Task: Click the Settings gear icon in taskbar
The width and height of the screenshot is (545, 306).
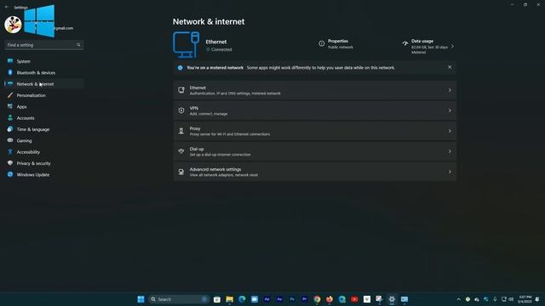Action: [x=392, y=299]
